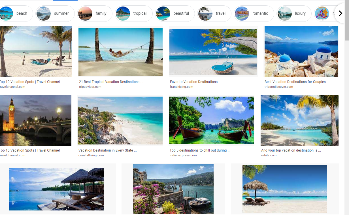Open the hanging swing chair beach image
The height and width of the screenshot is (215, 349).
point(213,52)
